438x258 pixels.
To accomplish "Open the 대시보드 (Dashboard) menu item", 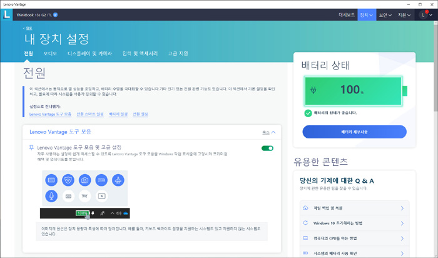I will pos(347,15).
